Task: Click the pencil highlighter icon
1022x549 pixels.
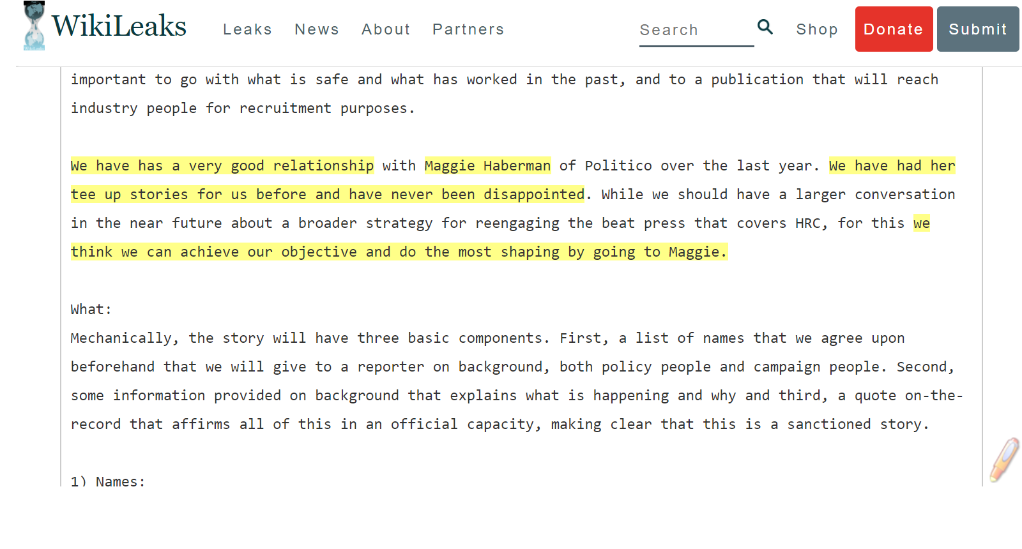Action: 1005,459
